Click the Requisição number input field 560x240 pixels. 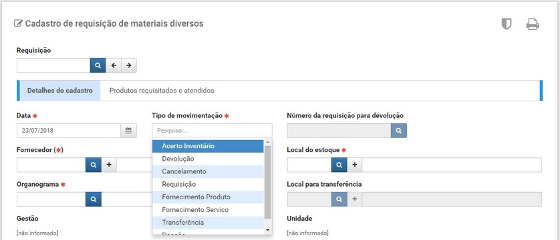tap(53, 65)
